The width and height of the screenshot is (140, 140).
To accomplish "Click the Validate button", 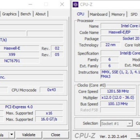I will click(29, 135).
